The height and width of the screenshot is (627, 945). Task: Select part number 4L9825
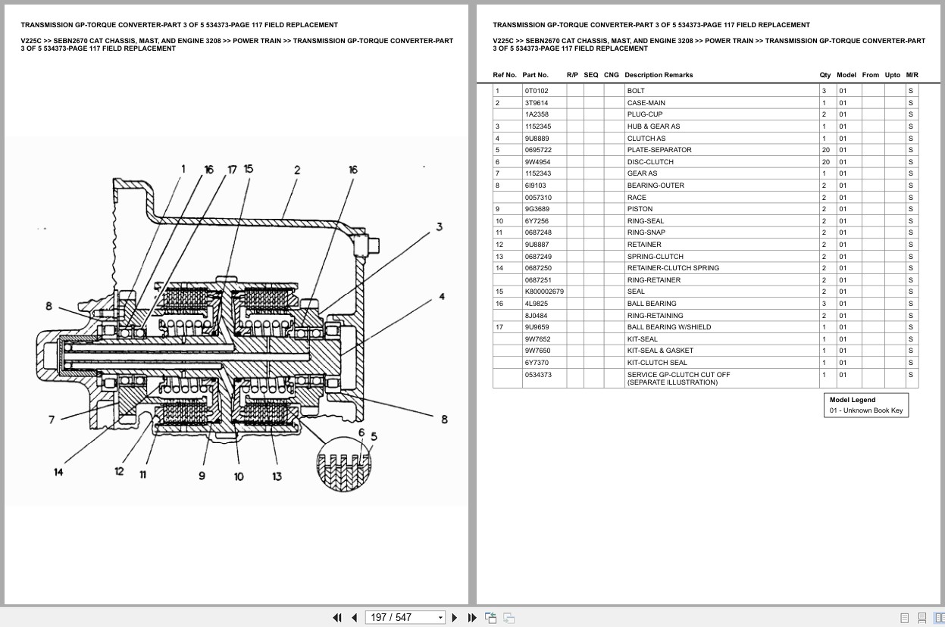point(537,304)
